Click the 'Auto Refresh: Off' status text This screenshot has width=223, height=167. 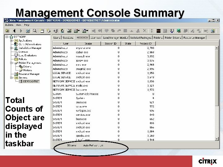coord(93,145)
